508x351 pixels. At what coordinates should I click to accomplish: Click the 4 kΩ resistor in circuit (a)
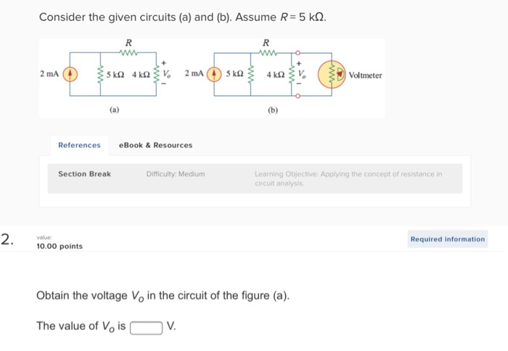pyautogui.click(x=157, y=75)
